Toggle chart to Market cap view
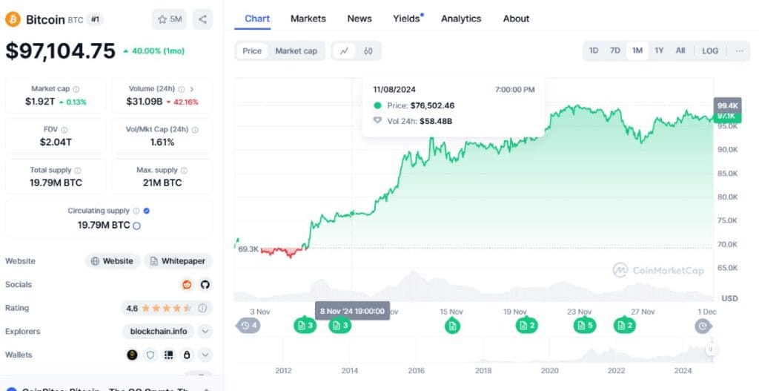Viewport: 759px width, 391px height. click(296, 51)
